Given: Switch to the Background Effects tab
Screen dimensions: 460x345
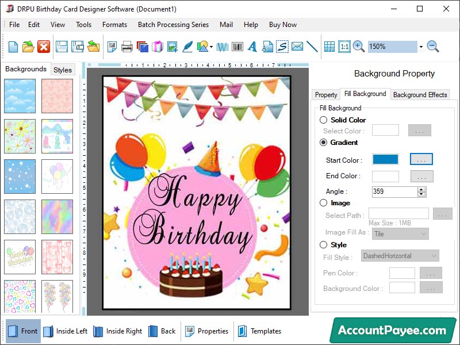Looking at the screenshot, I should coord(420,94).
